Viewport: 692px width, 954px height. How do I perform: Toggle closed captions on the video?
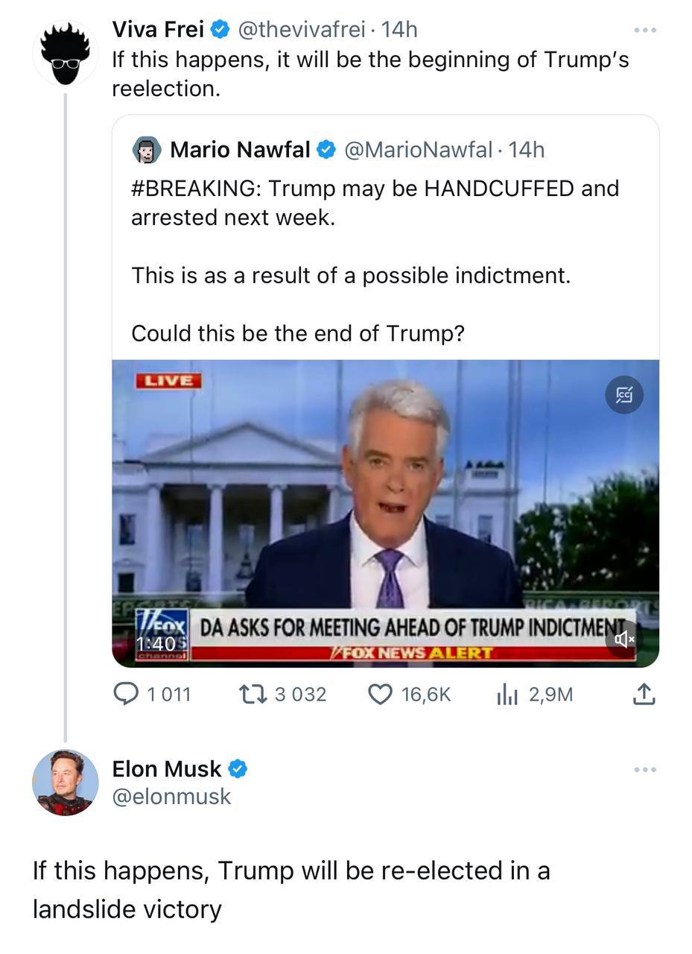[x=624, y=395]
